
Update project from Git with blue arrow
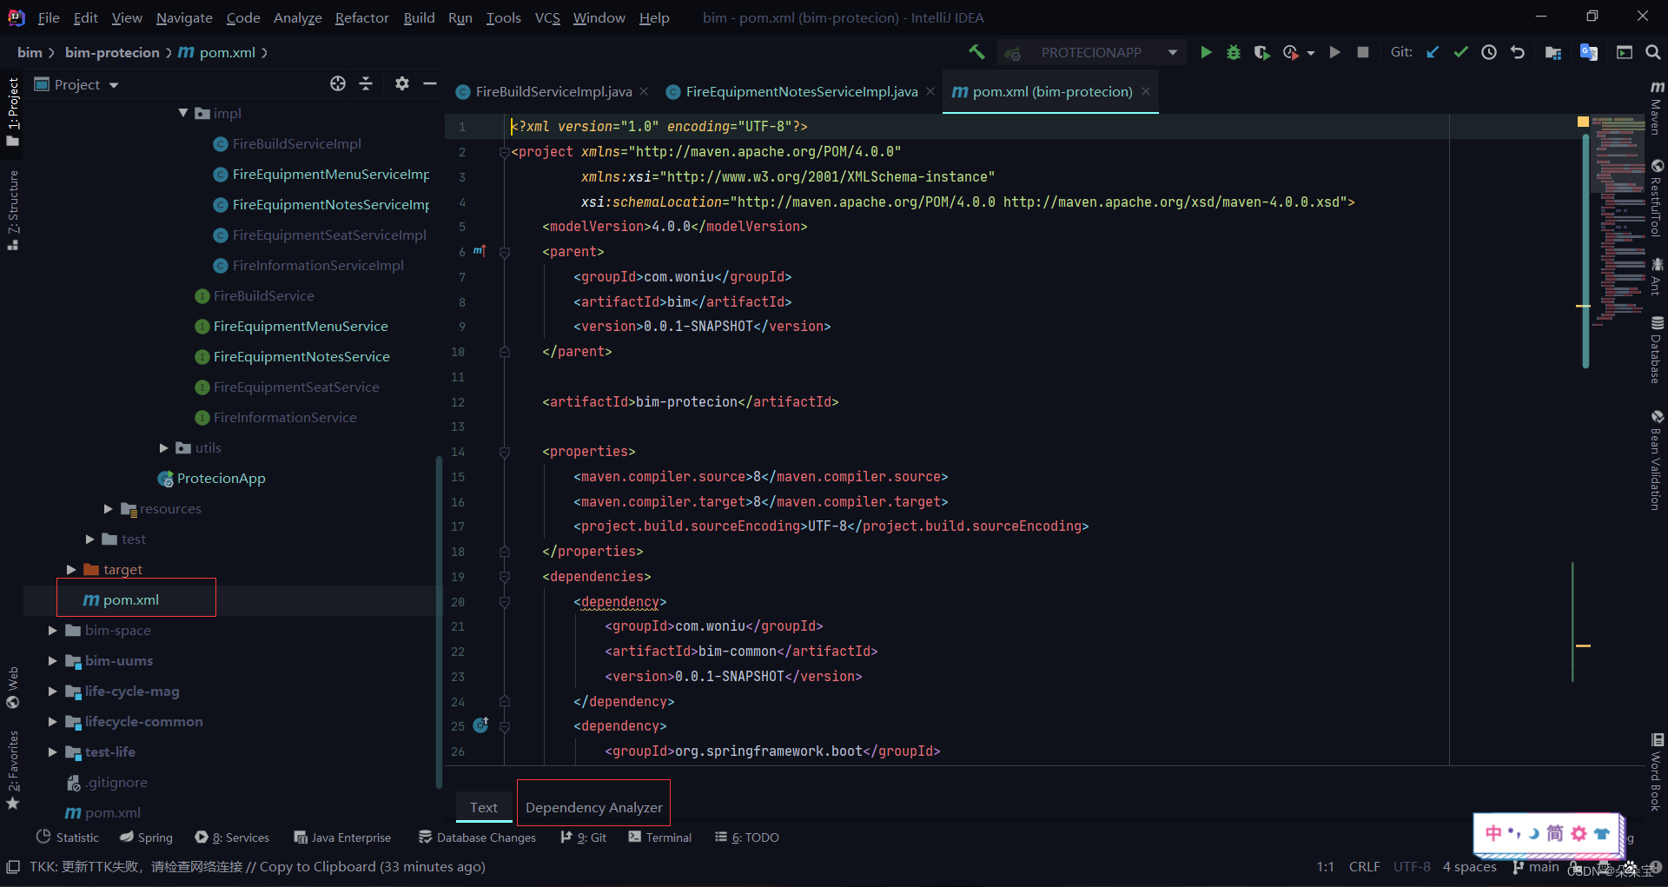(x=1433, y=52)
